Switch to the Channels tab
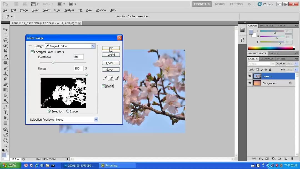The height and width of the screenshot is (169, 300). click(267, 59)
